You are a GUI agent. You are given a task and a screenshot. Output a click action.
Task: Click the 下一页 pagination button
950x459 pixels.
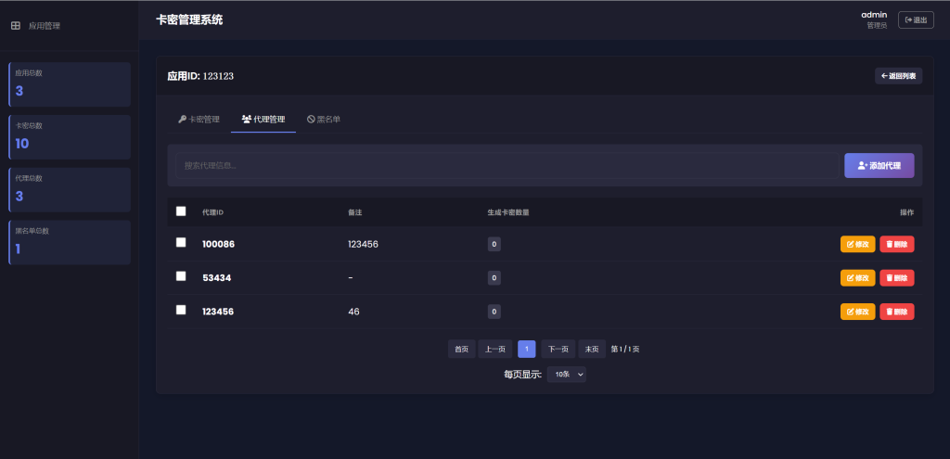[558, 349]
